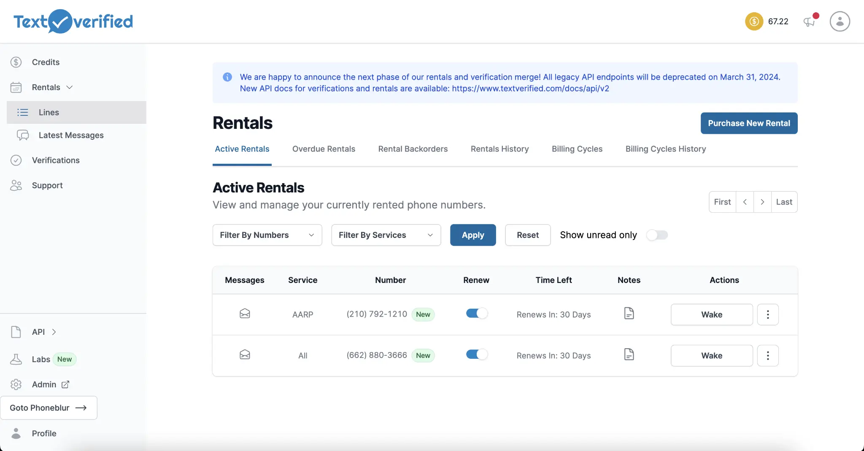
Task: Go to previous page arrow
Action: click(x=745, y=202)
